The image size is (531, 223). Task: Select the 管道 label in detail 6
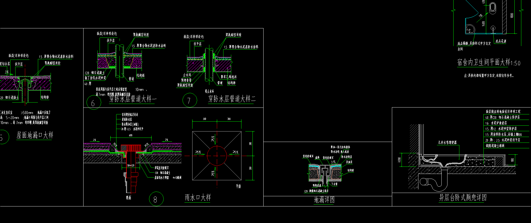coord(131,79)
